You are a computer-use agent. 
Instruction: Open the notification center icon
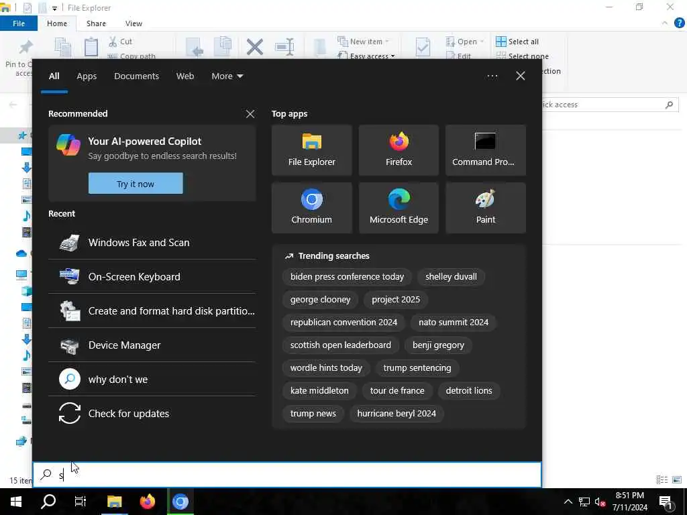666,503
